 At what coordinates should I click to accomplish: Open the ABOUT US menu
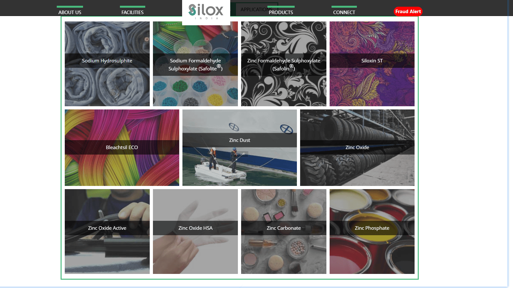(70, 12)
